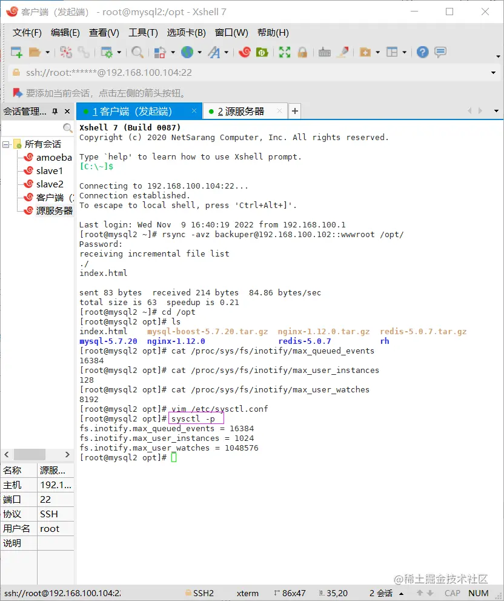Click the layout panes toolbar icon
This screenshot has width=504, height=601.
point(392,52)
